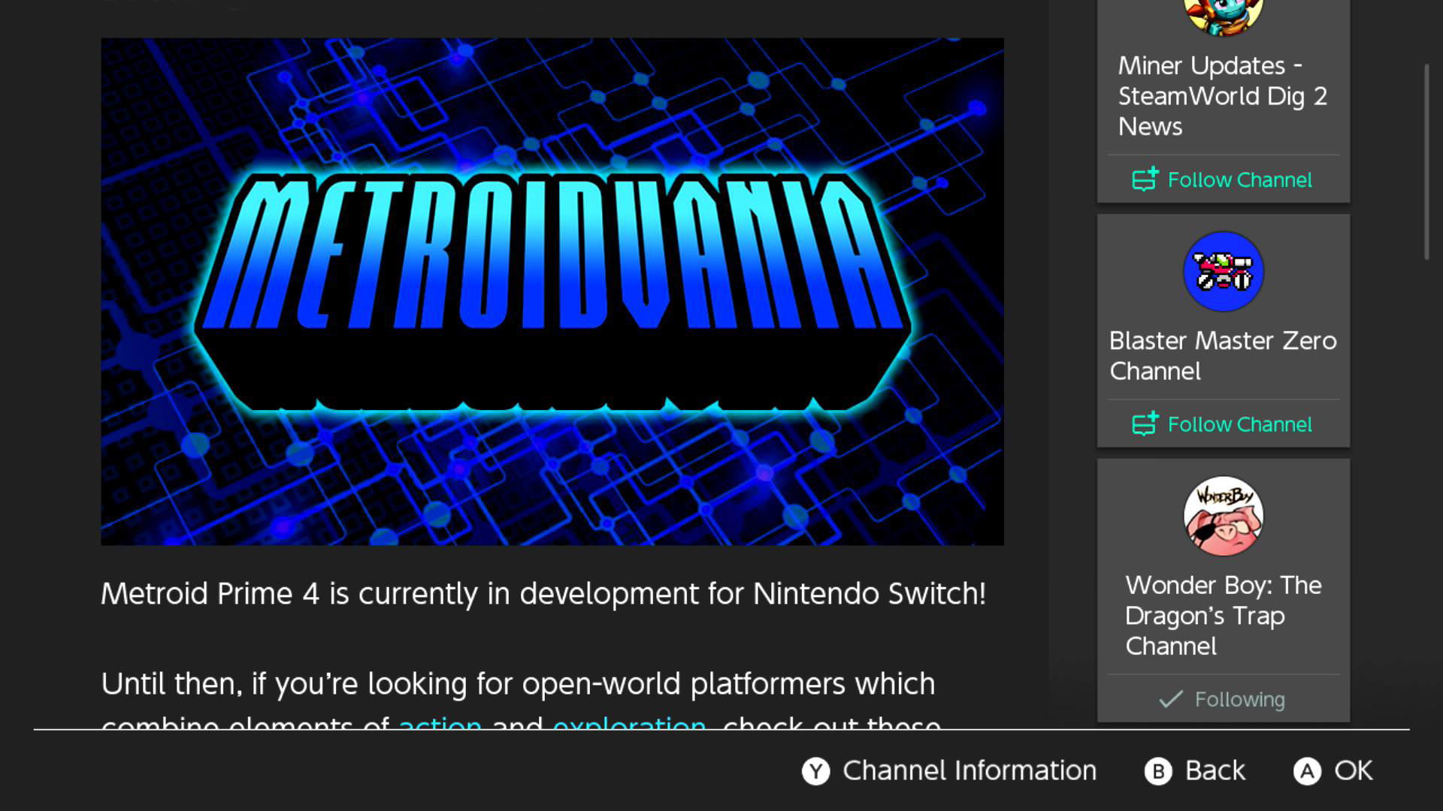Viewport: 1443px width, 811px height.
Task: Click follow icon under Miner Updates
Action: (x=1145, y=179)
